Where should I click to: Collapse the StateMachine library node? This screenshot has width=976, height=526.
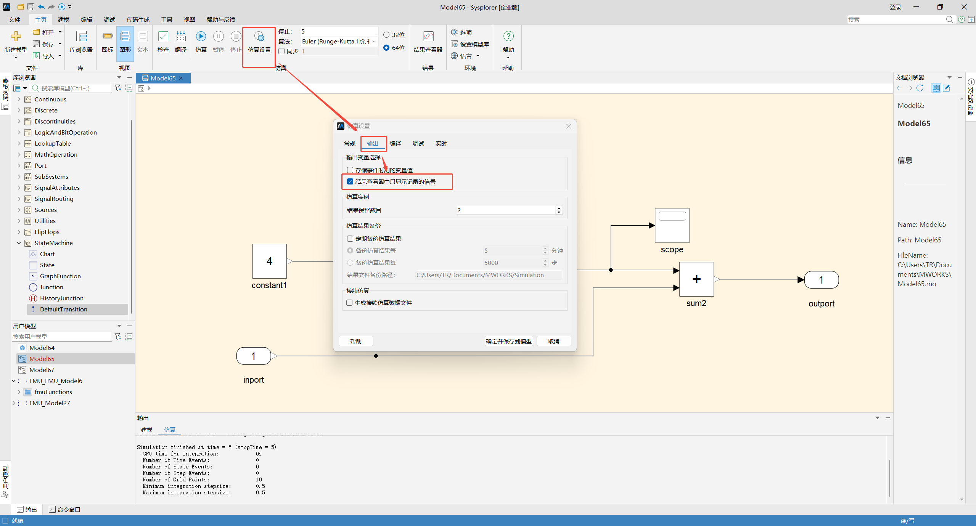tap(19, 243)
